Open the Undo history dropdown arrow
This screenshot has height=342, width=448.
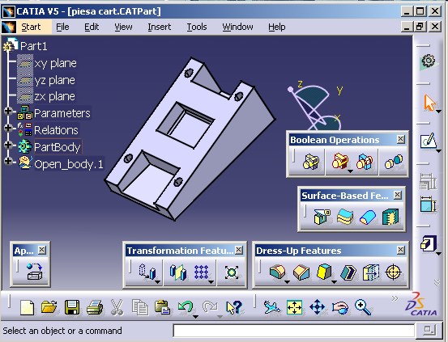(x=196, y=317)
